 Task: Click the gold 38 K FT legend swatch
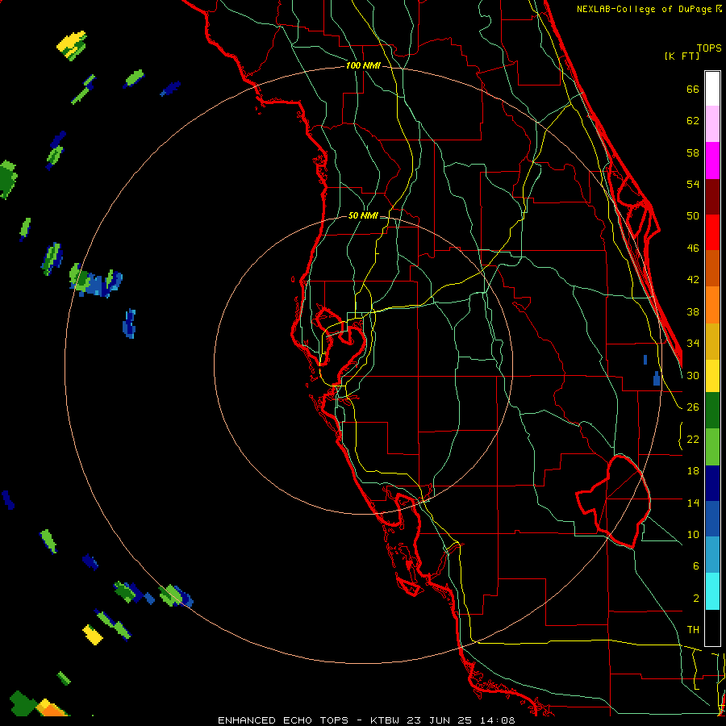(712, 341)
